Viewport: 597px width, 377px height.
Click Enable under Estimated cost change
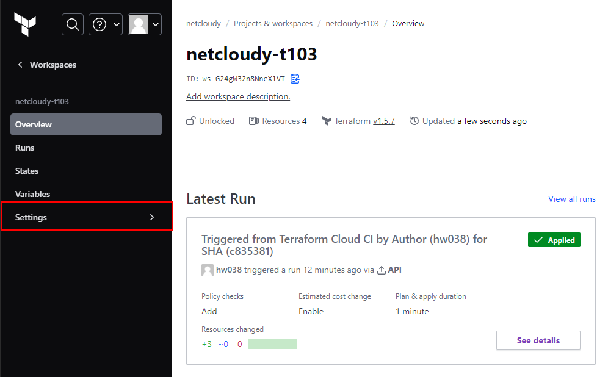coord(311,311)
